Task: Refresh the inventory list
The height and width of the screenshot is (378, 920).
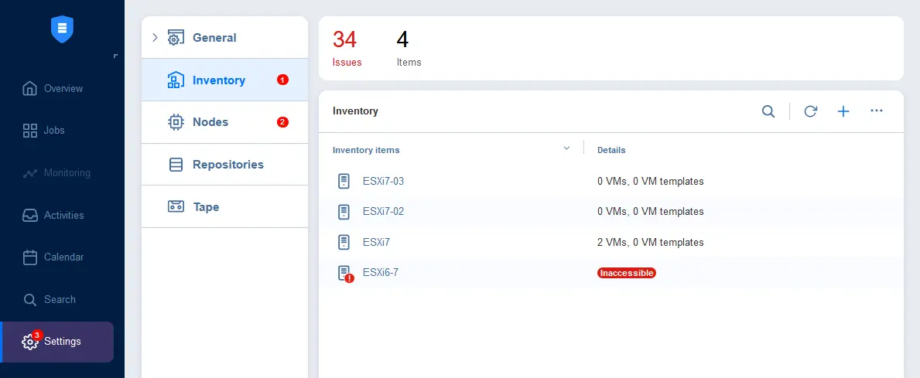Action: point(810,111)
